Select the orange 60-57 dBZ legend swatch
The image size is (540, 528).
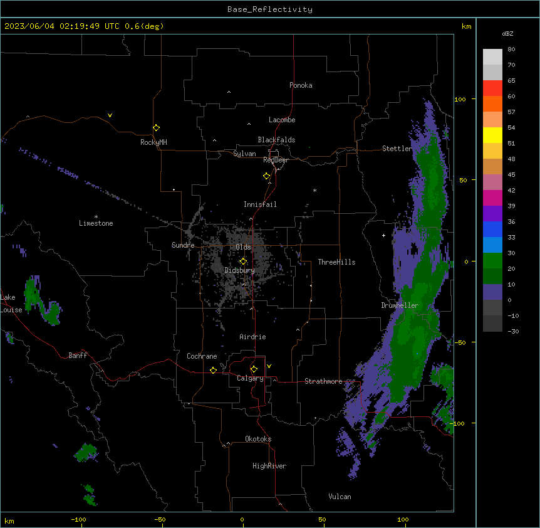492,103
